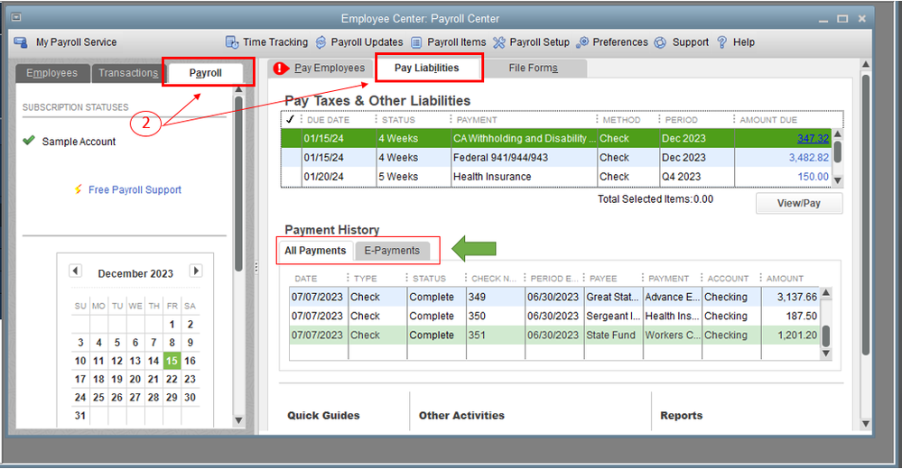This screenshot has width=902, height=469.
Task: Open the 3,482.82 amount due link
Action: point(809,158)
